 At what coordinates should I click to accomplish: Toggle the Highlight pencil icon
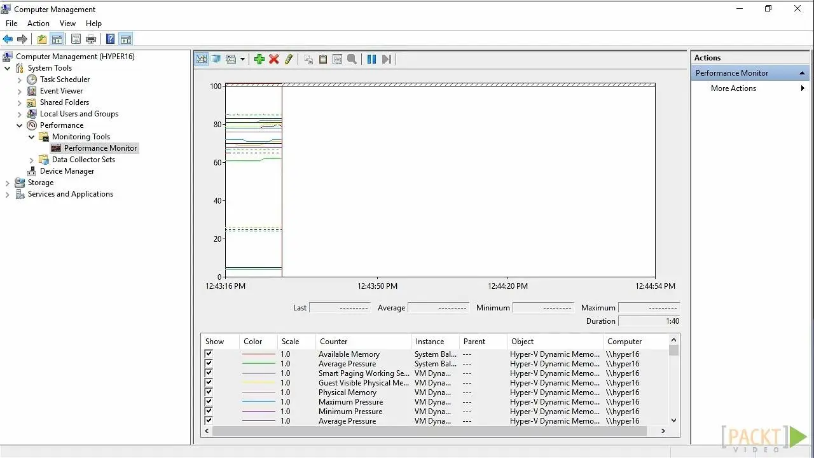coord(289,59)
